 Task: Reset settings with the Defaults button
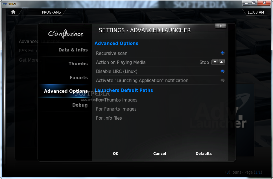[204, 154]
